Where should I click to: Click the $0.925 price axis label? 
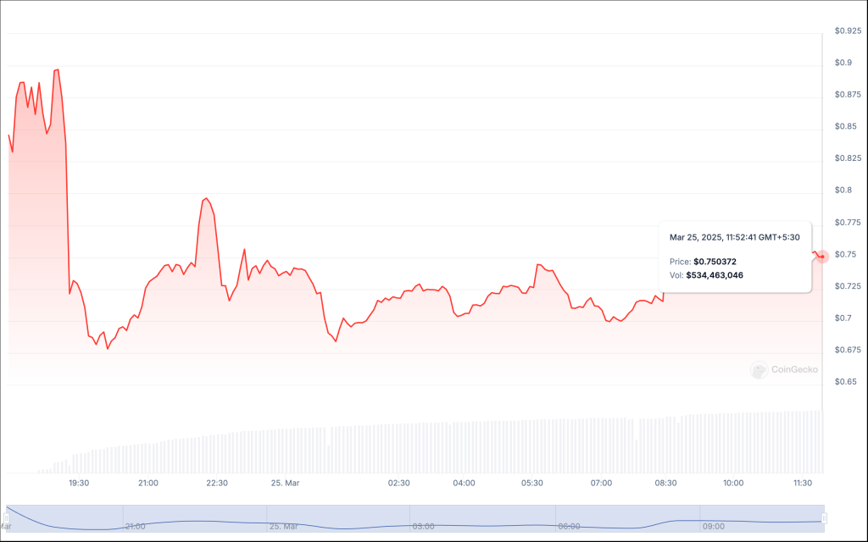[x=849, y=30]
